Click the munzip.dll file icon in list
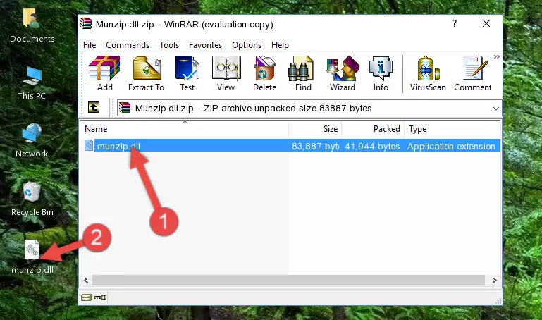Image resolution: width=542 pixels, height=320 pixels. (x=89, y=145)
